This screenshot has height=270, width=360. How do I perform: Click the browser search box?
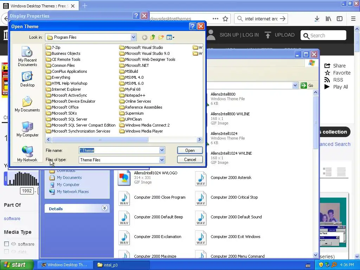point(261,19)
